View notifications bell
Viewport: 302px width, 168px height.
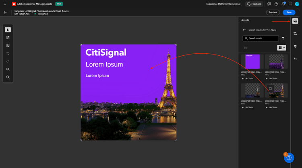pyautogui.click(x=283, y=4)
